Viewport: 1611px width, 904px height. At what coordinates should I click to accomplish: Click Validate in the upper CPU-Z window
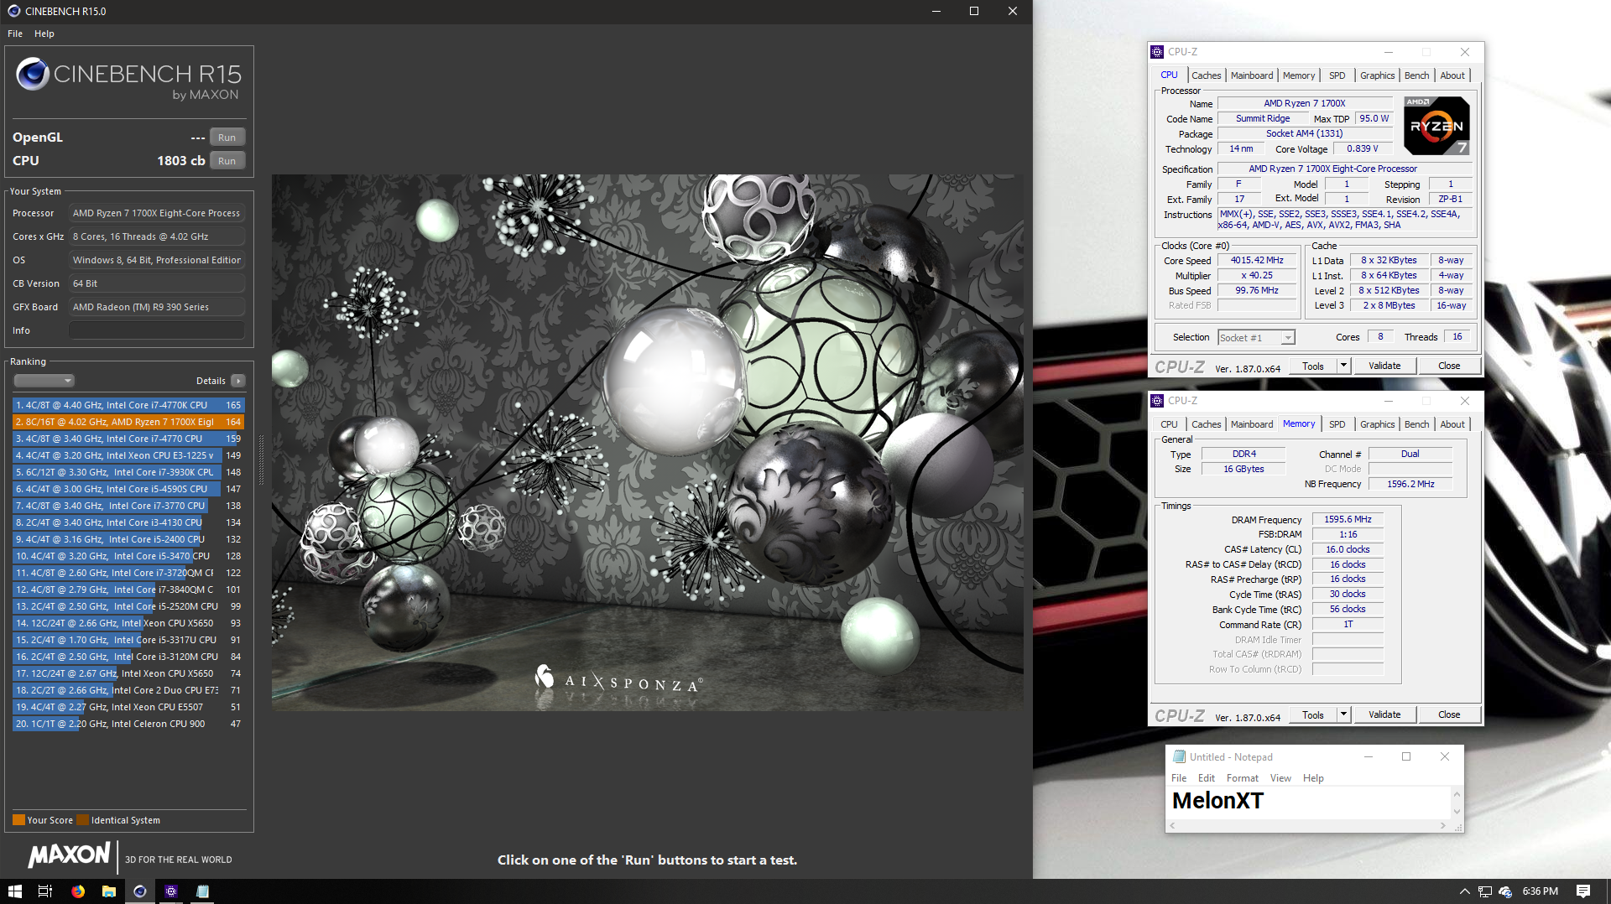point(1384,366)
